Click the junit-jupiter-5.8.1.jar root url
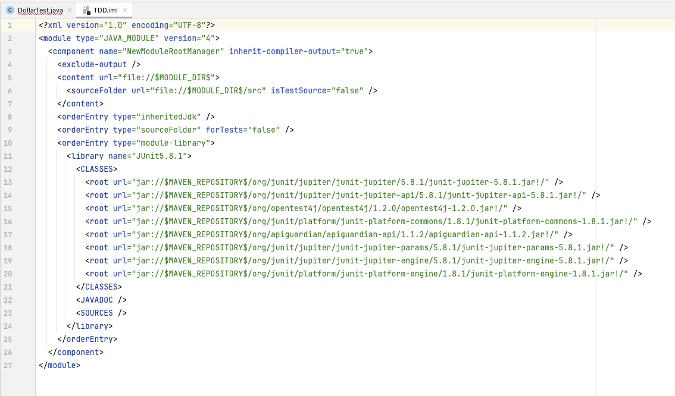Viewport: 675px width, 396px height. 340,183
